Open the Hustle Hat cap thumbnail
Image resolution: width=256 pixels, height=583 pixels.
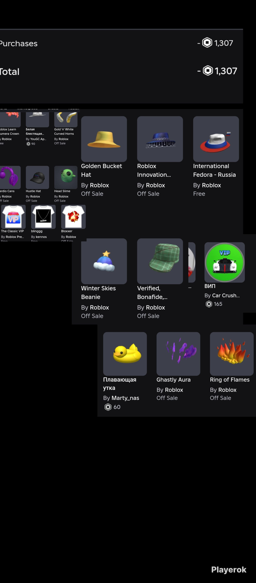[x=37, y=177]
